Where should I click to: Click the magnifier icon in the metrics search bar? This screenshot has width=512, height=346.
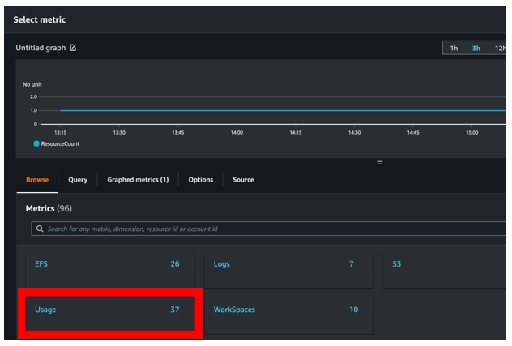(x=39, y=229)
